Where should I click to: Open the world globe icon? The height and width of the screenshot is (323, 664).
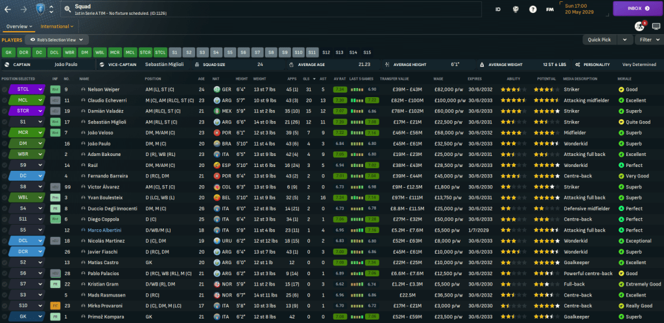[516, 10]
